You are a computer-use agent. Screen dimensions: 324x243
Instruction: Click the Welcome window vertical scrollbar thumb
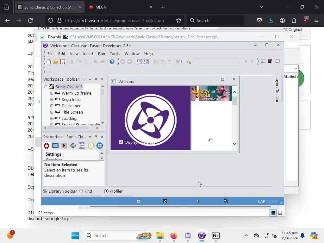coord(234,101)
